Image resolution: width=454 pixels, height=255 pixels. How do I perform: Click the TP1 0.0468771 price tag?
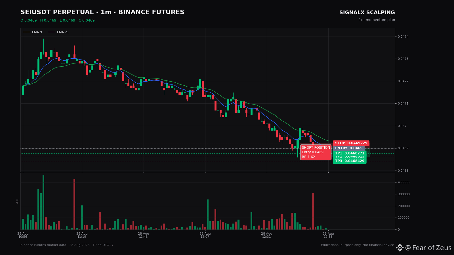[350, 153]
